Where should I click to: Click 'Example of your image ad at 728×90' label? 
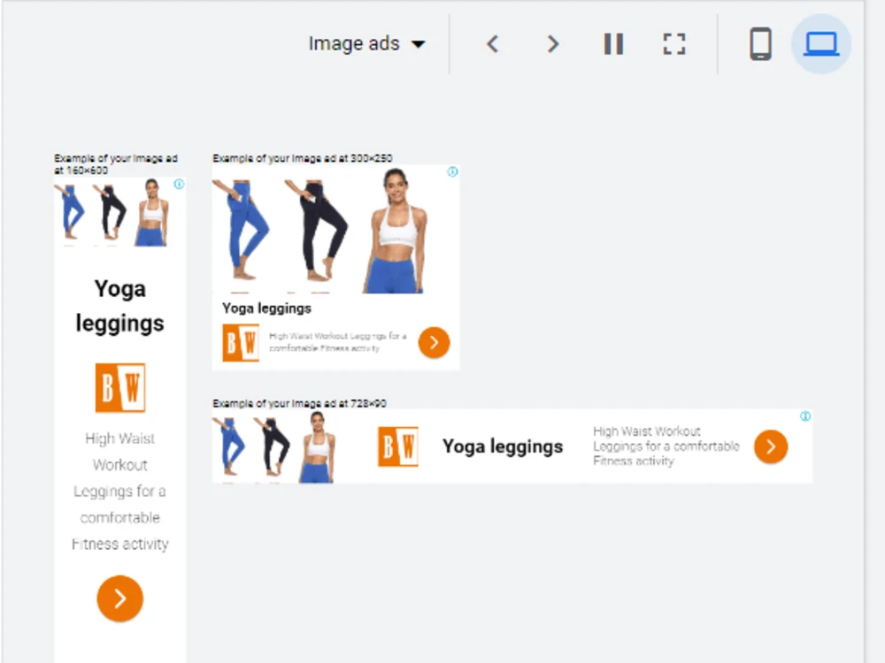click(x=299, y=403)
